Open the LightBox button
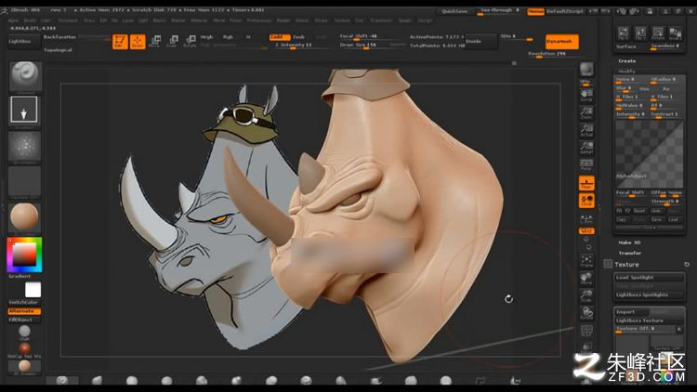The image size is (697, 392). (x=24, y=41)
